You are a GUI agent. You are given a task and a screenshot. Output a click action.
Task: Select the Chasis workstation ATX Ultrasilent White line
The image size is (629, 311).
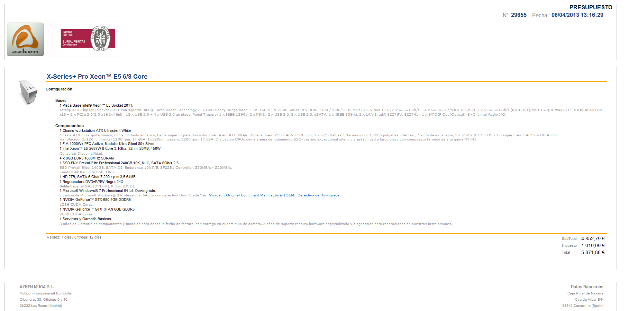tap(95, 131)
